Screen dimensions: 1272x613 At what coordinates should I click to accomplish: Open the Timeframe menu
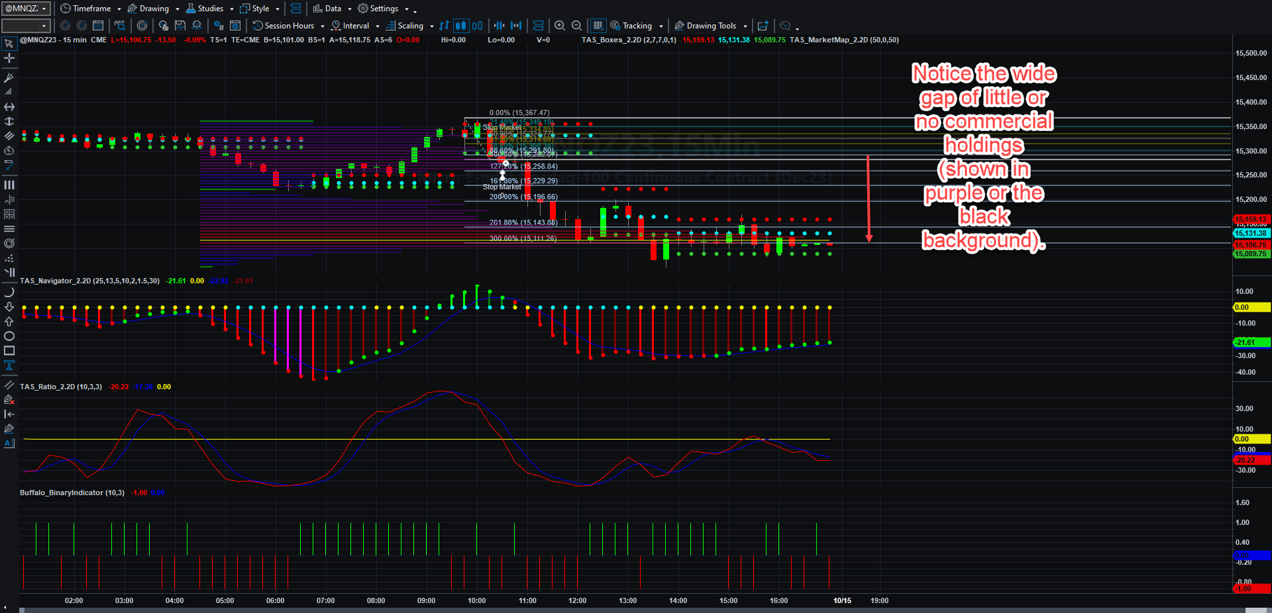(91, 9)
